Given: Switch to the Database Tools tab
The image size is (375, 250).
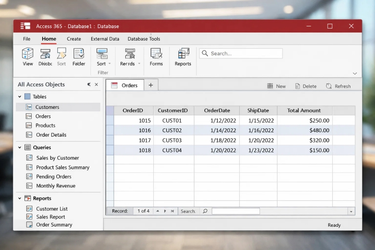Looking at the screenshot, I should (144, 39).
